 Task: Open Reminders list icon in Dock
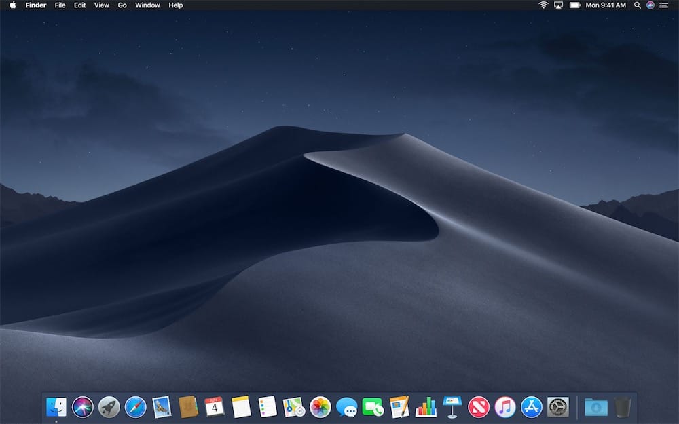[268, 406]
